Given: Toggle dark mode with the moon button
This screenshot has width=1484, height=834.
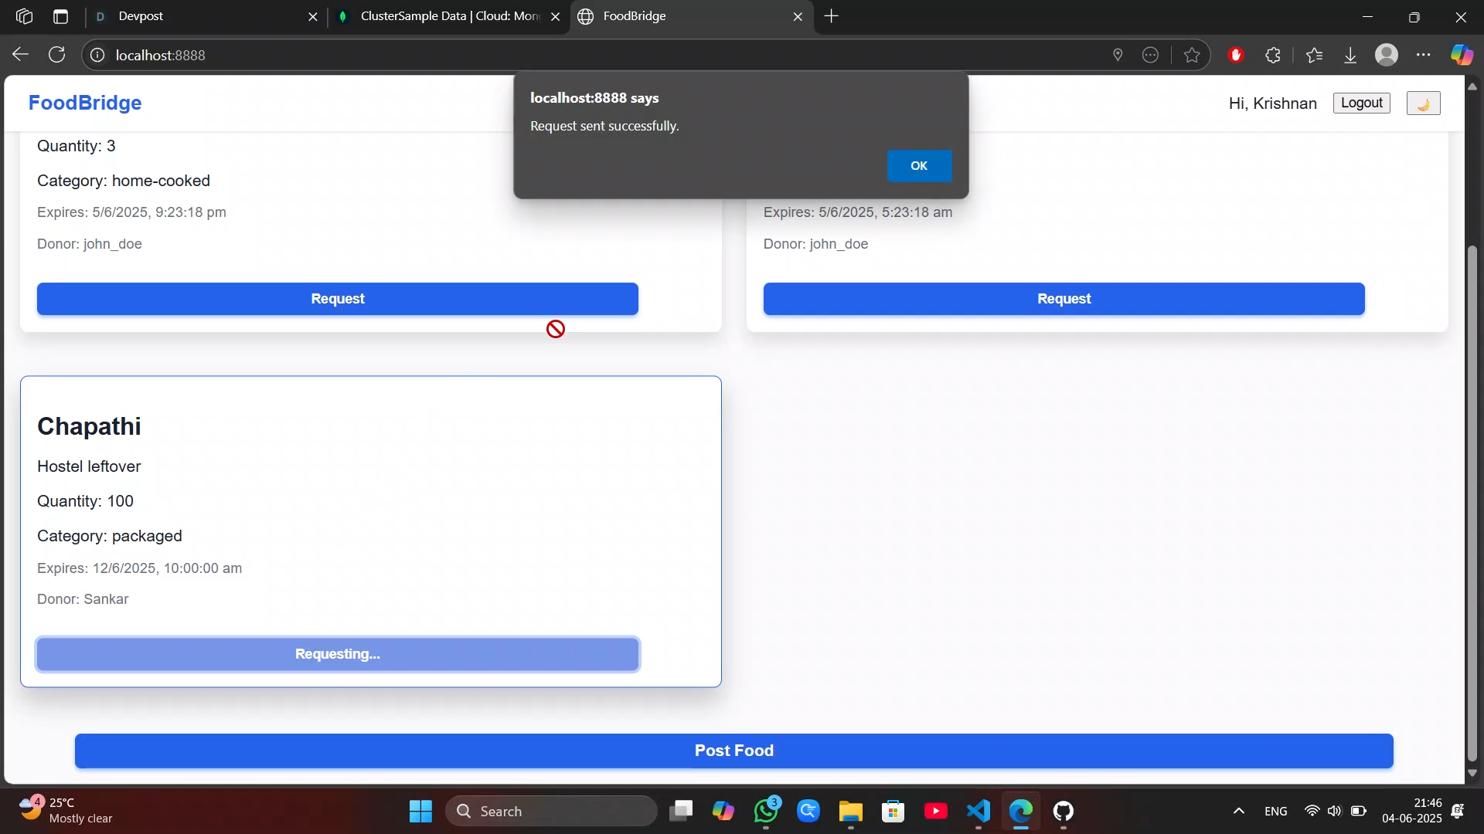Looking at the screenshot, I should pos(1423,103).
